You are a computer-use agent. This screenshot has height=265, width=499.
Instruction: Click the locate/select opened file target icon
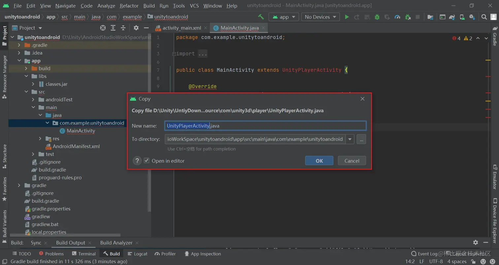[x=103, y=28]
